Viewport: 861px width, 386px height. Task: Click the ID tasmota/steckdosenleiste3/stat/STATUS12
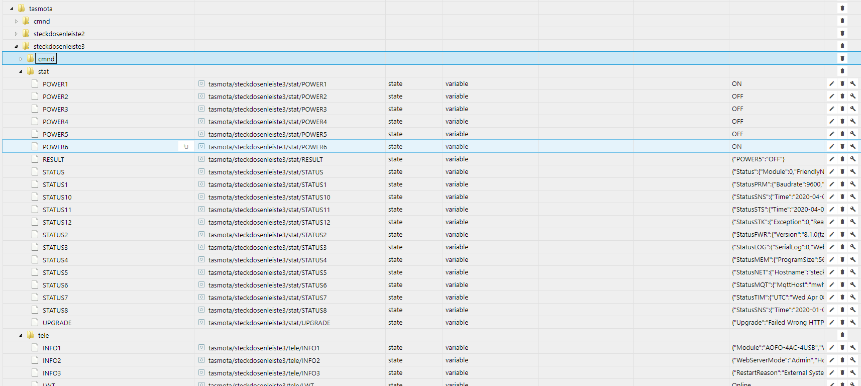click(269, 222)
